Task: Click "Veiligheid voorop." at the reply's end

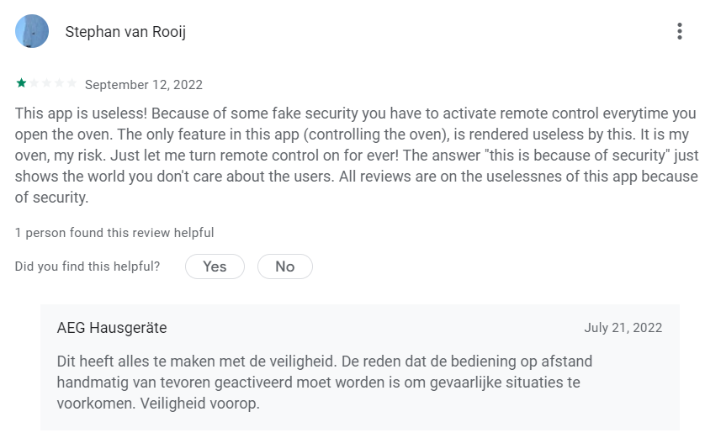Action: coord(200,404)
